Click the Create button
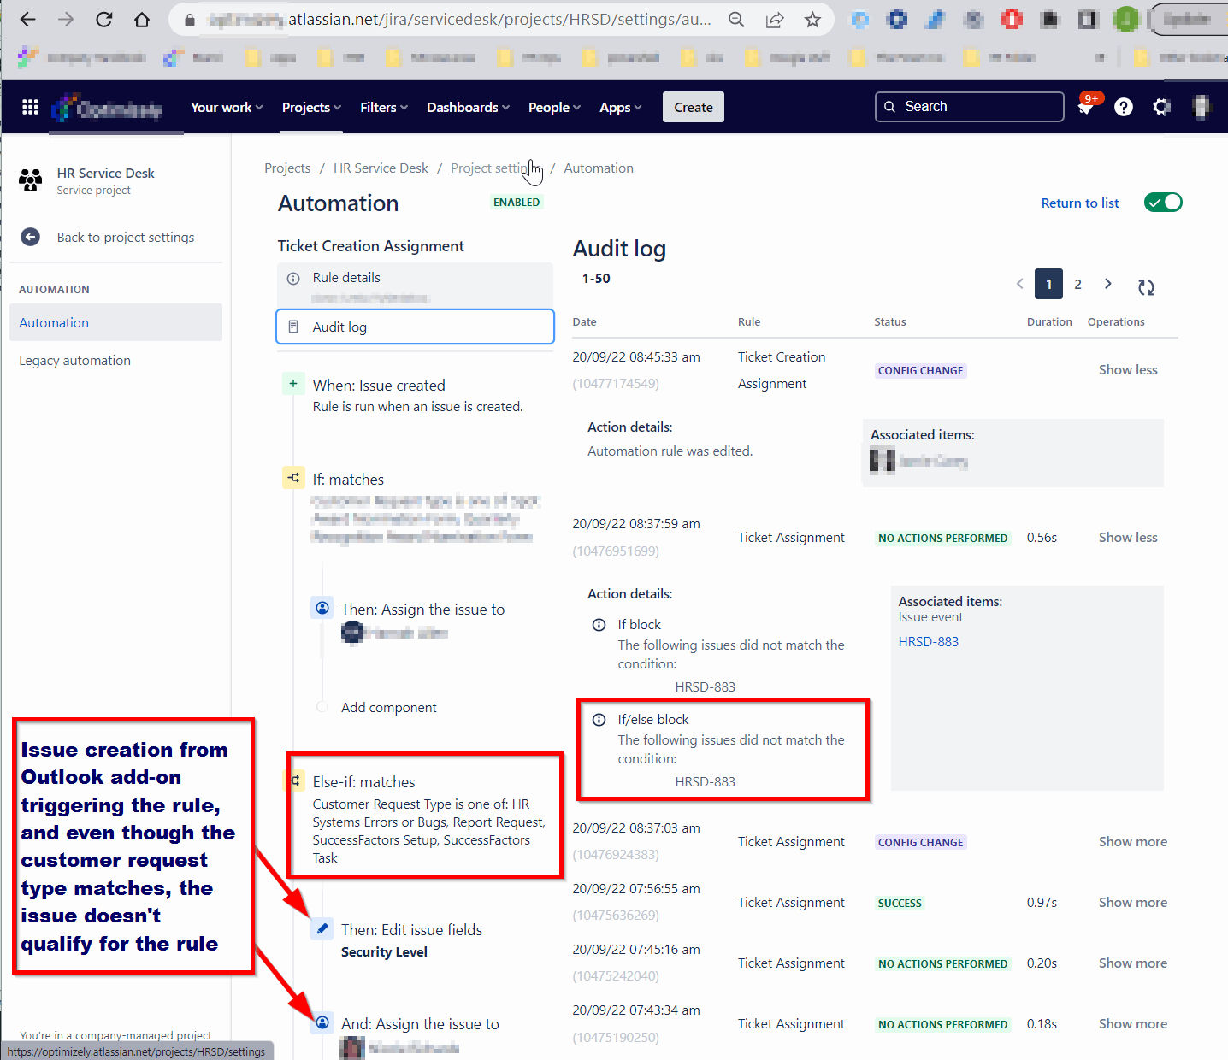This screenshot has width=1228, height=1060. tap(693, 107)
